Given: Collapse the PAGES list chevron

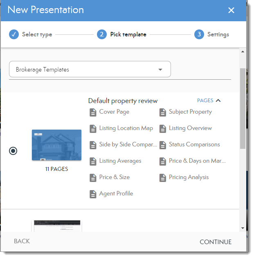Looking at the screenshot, I should pos(218,101).
